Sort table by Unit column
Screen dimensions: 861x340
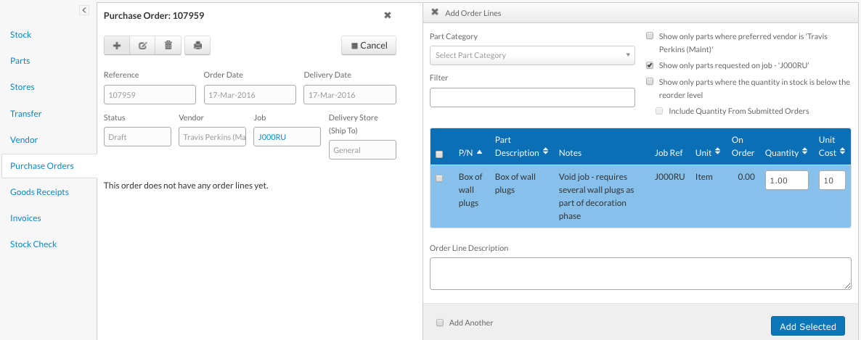click(708, 153)
